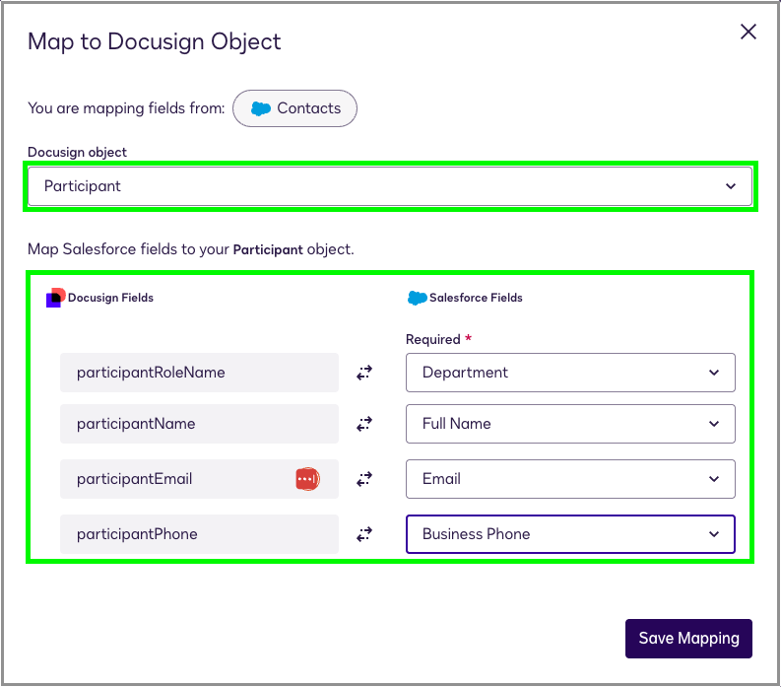Click the red password manager icon in participantEmail
This screenshot has width=781, height=687.
307,479
